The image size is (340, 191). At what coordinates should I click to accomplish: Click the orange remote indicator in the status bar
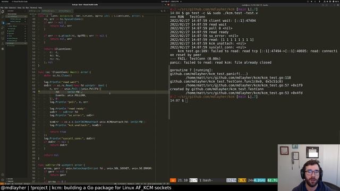click(2, 184)
